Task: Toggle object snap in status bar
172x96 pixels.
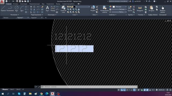Action: 134,90
